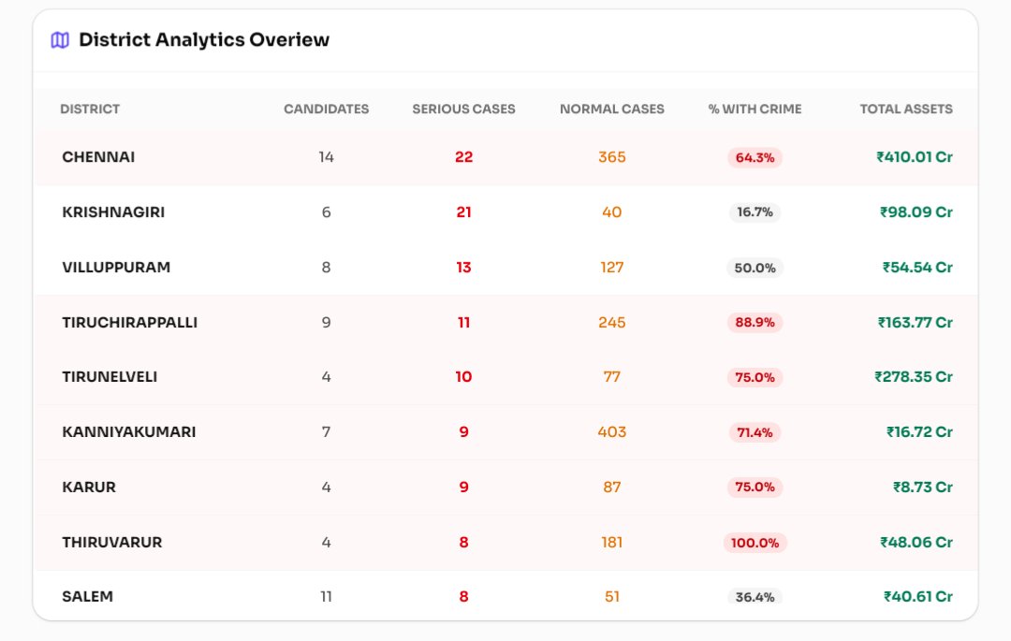The height and width of the screenshot is (641, 1011).
Task: Click Chennai's 64.3% crime badge
Action: pos(755,157)
